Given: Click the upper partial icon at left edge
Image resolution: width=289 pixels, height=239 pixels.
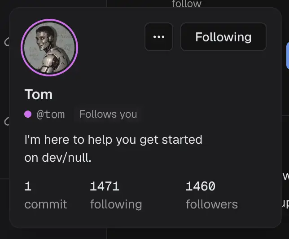Looking at the screenshot, I should (x=7, y=42).
